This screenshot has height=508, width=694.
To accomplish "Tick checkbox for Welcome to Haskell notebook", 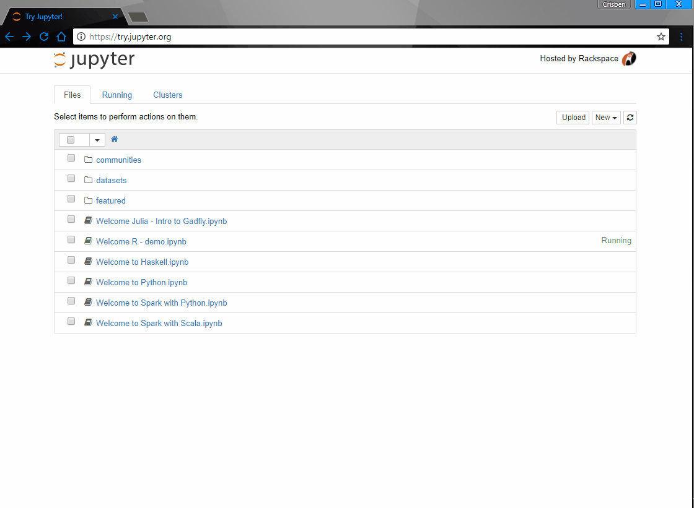I will [71, 260].
